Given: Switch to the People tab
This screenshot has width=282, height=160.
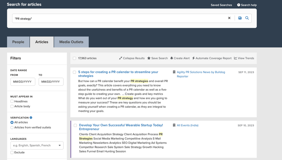Looking at the screenshot, I should tap(18, 42).
